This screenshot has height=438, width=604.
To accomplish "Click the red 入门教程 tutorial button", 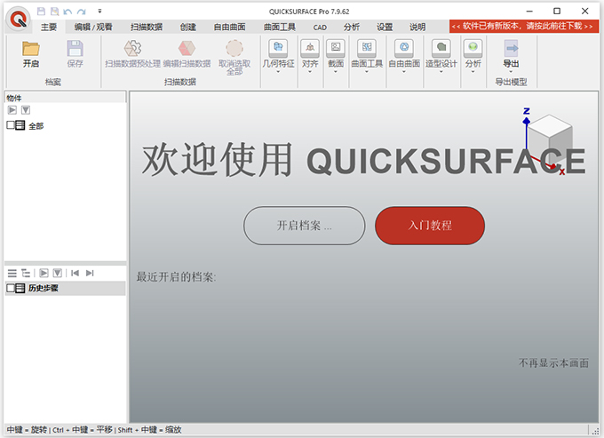I will (x=430, y=226).
